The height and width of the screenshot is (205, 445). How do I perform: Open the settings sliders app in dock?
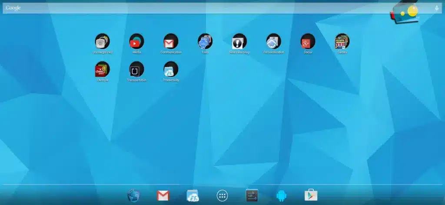[x=252, y=196]
